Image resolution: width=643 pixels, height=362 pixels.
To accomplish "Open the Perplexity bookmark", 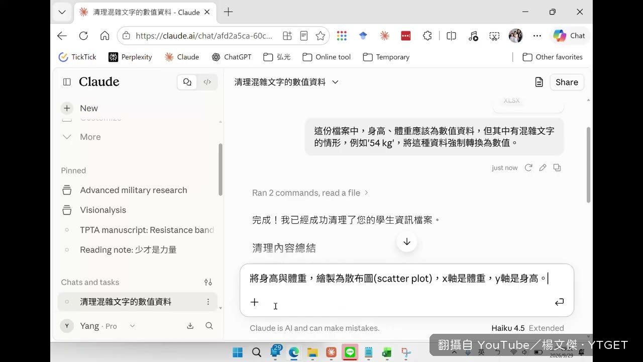I will pyautogui.click(x=130, y=57).
